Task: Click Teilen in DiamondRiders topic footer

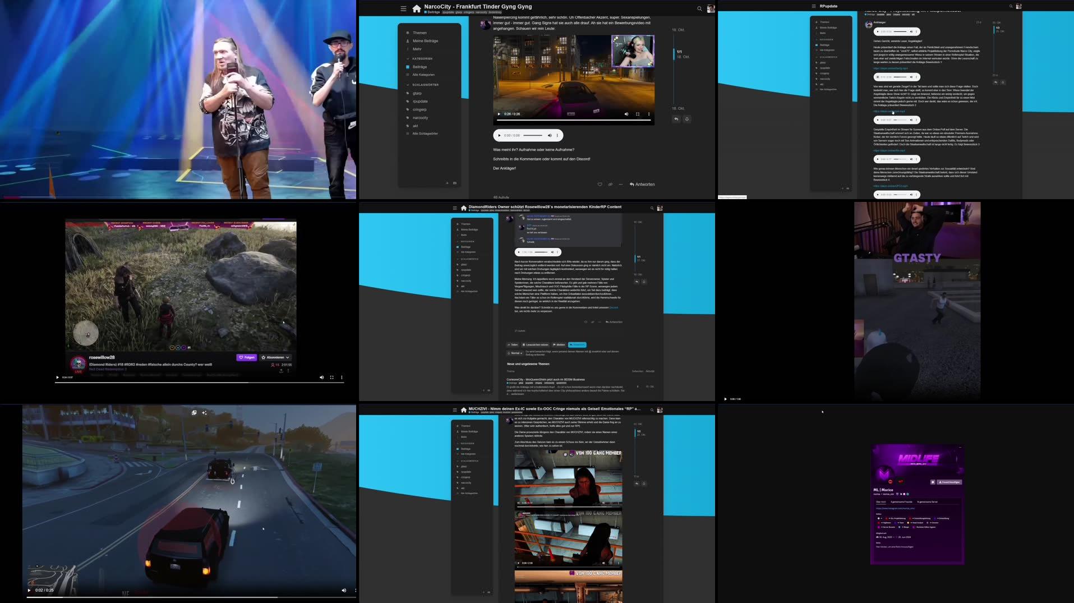Action: click(x=513, y=344)
